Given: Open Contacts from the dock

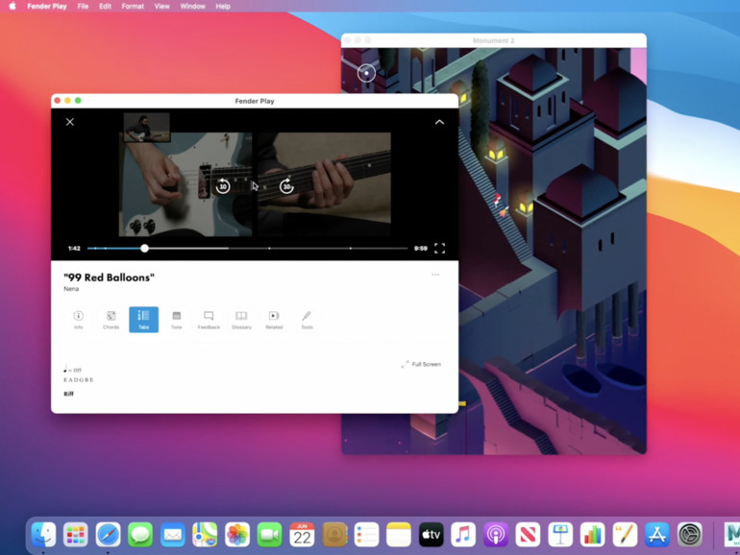Looking at the screenshot, I should (334, 535).
